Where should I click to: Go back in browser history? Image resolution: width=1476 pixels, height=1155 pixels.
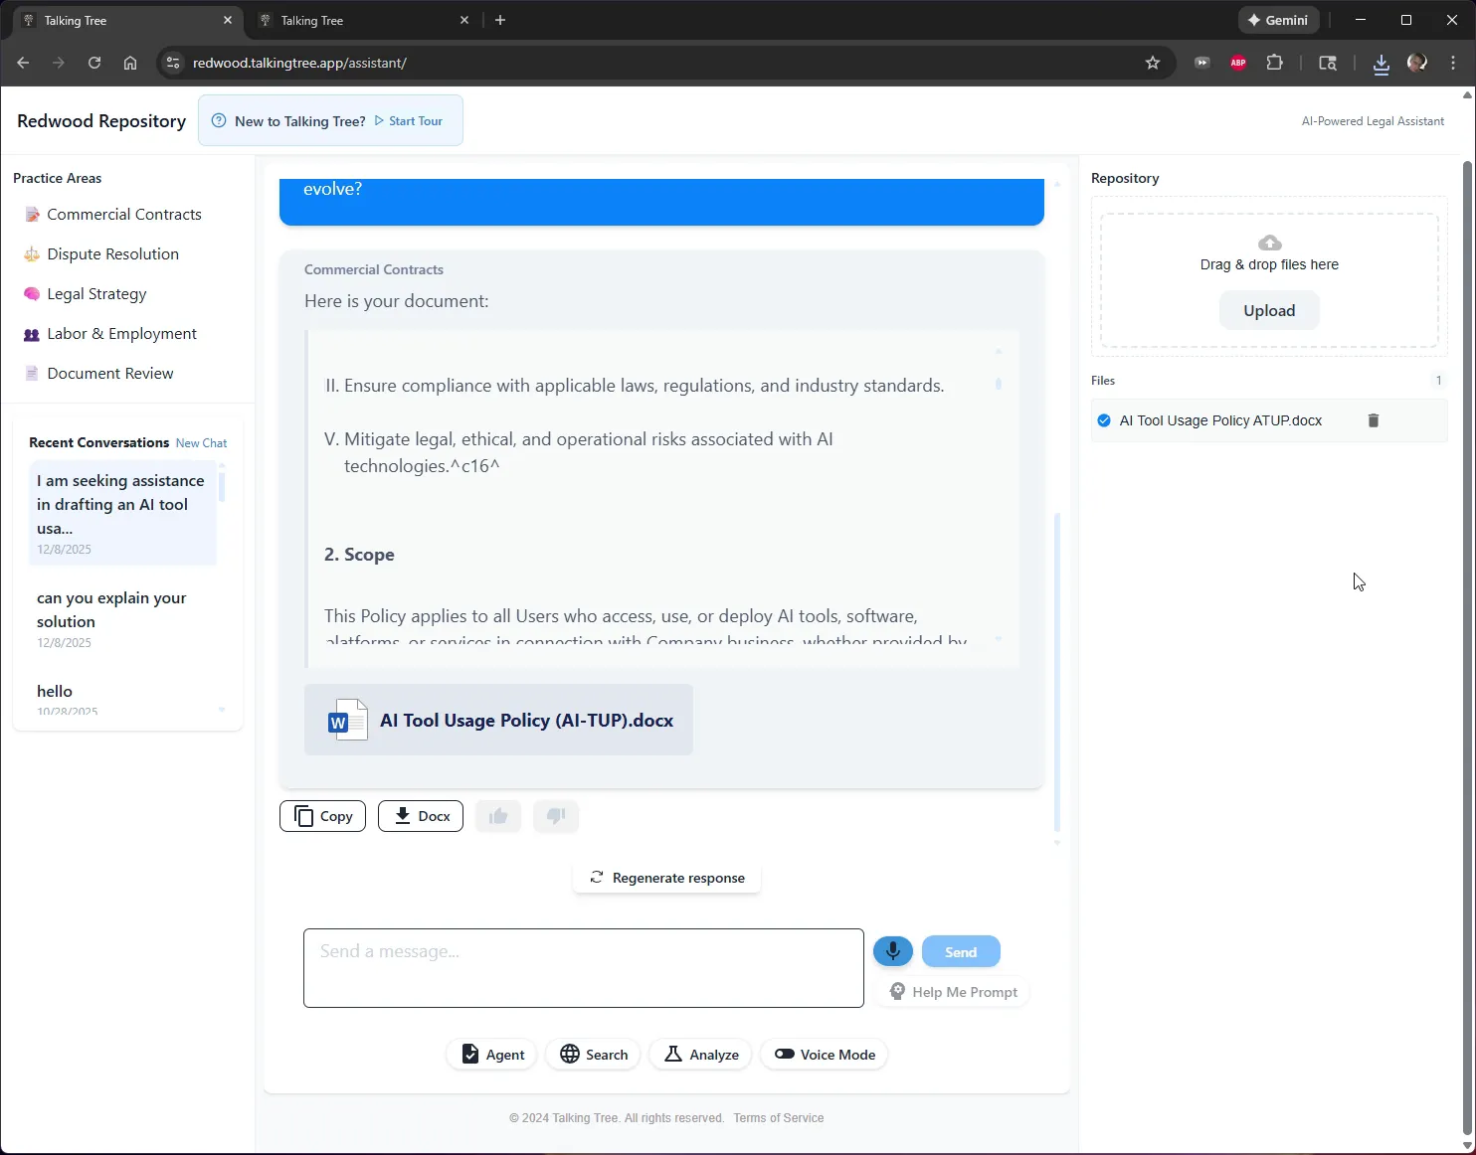tap(23, 63)
